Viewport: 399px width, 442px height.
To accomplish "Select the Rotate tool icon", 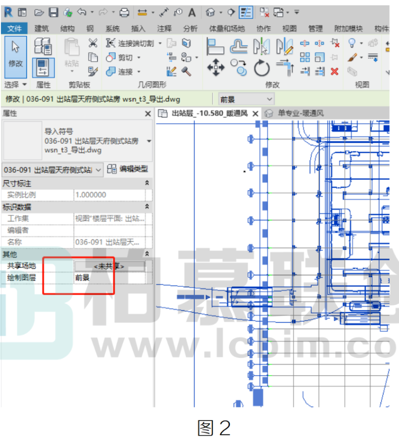I will 261,67.
